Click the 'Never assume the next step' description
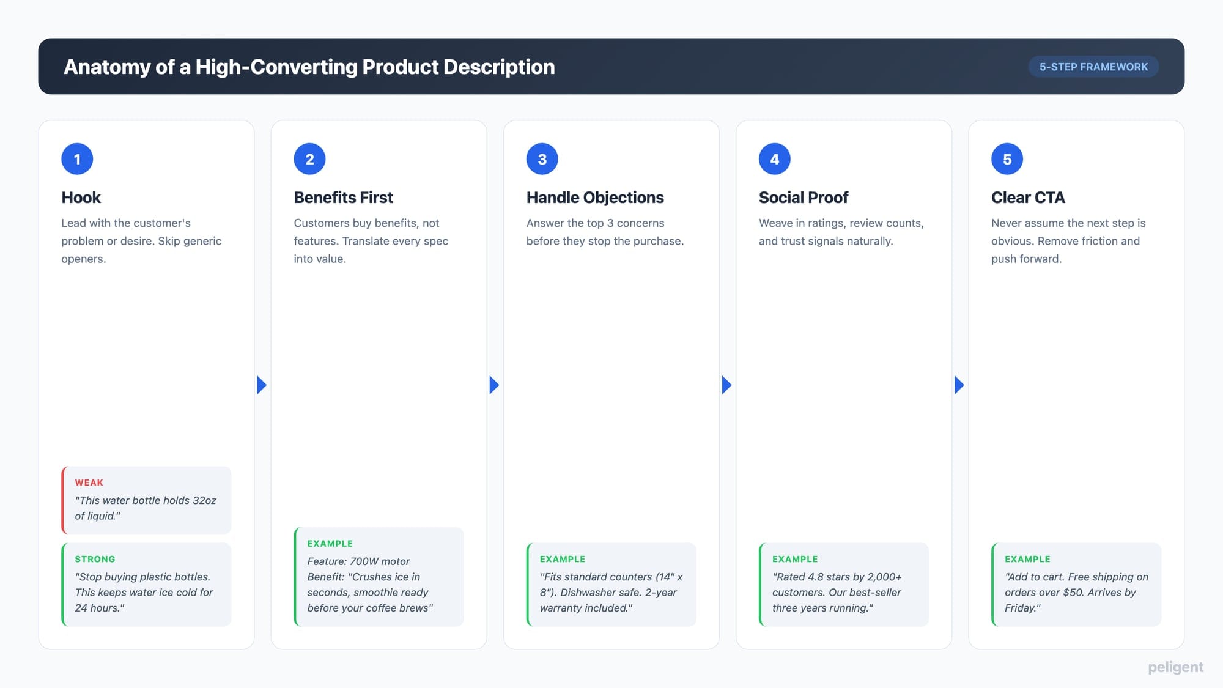The image size is (1223, 688). [x=1068, y=241]
